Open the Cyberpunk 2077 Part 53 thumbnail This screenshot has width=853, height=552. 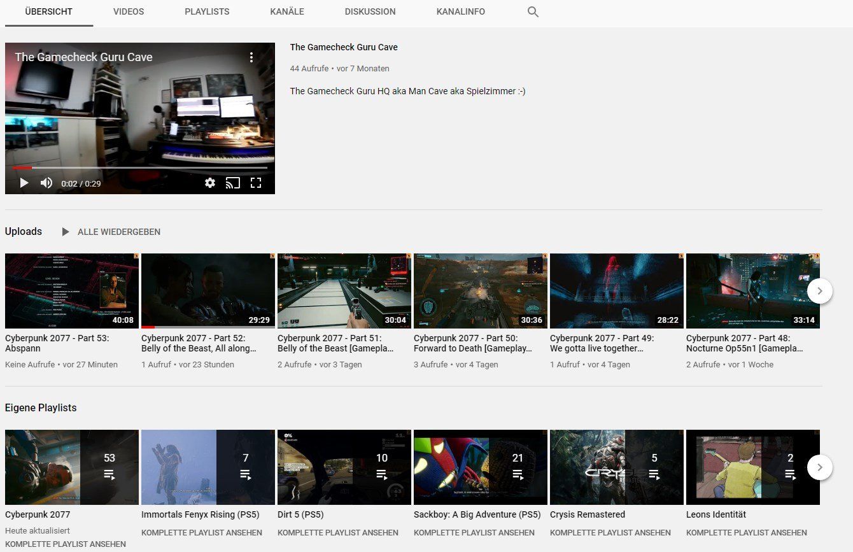pyautogui.click(x=72, y=291)
